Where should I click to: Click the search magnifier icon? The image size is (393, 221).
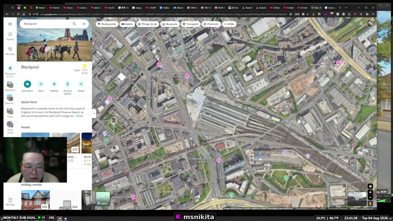(x=74, y=24)
